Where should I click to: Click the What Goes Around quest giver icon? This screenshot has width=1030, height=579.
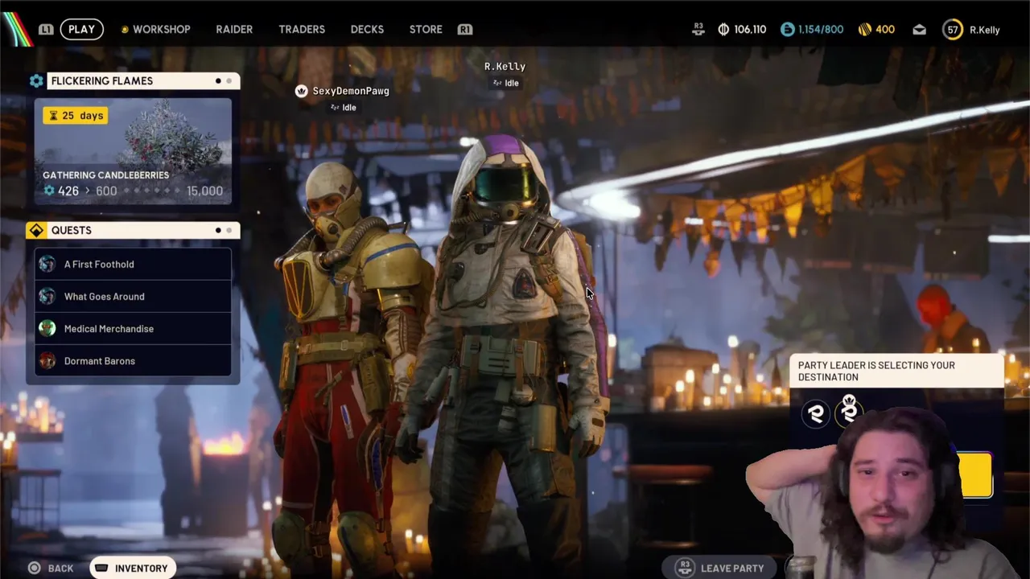[47, 296]
